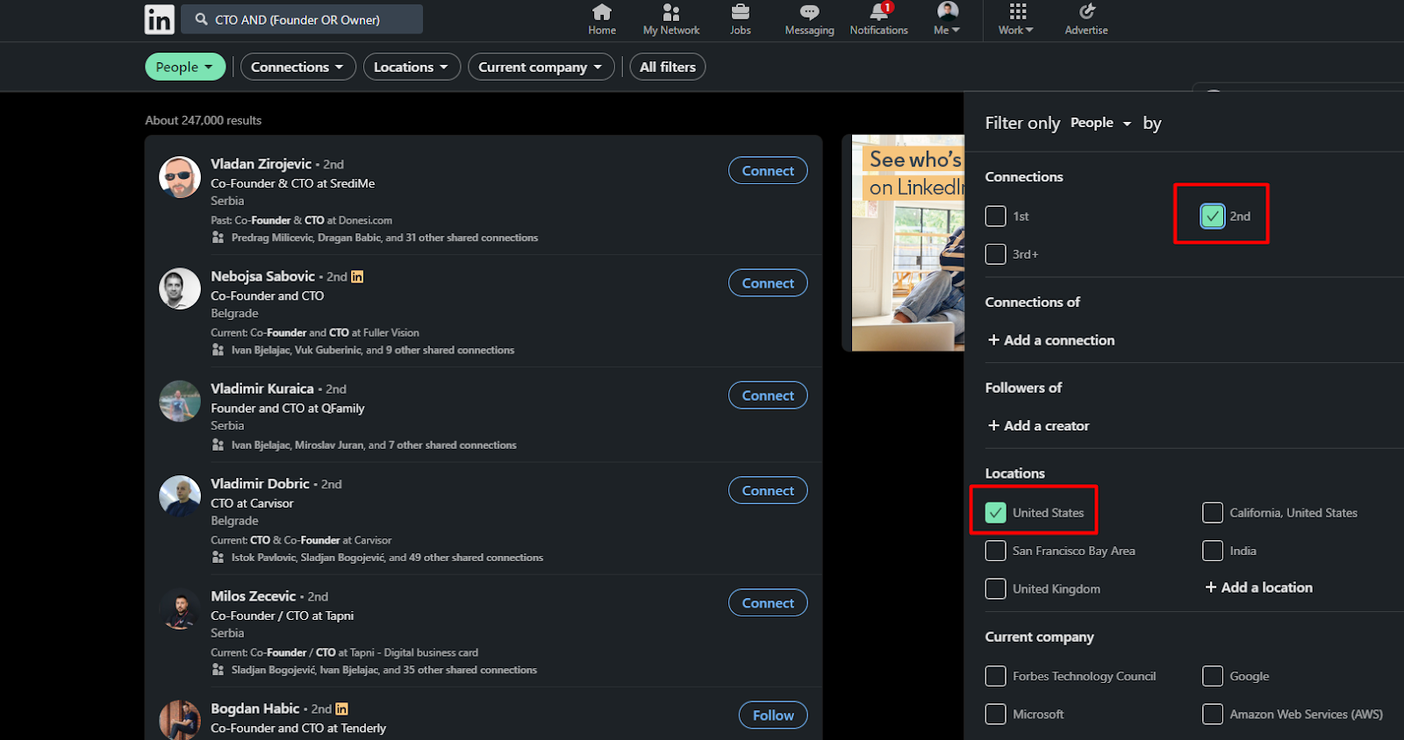Screen dimensions: 1404x740
Task: Check the Microsoft company checkbox
Action: [996, 715]
